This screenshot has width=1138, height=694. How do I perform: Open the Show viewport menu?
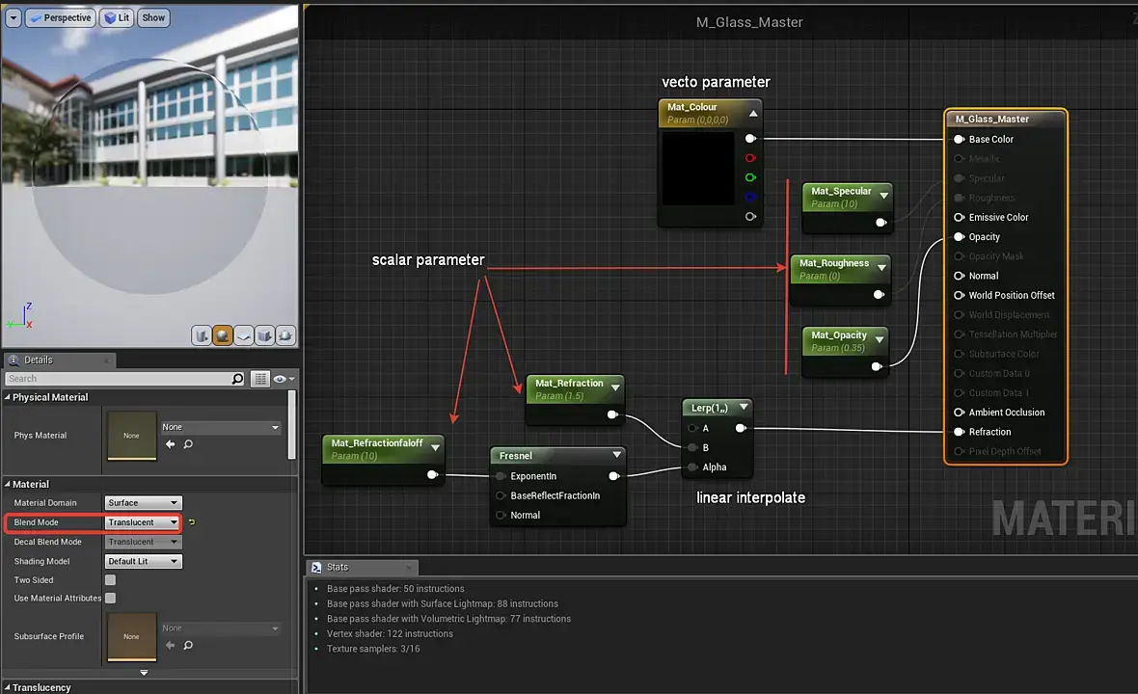pyautogui.click(x=153, y=17)
